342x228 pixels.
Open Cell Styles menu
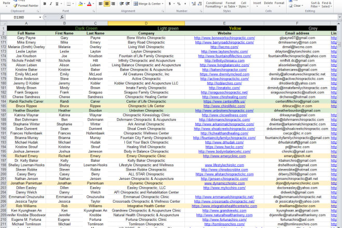[243, 5]
